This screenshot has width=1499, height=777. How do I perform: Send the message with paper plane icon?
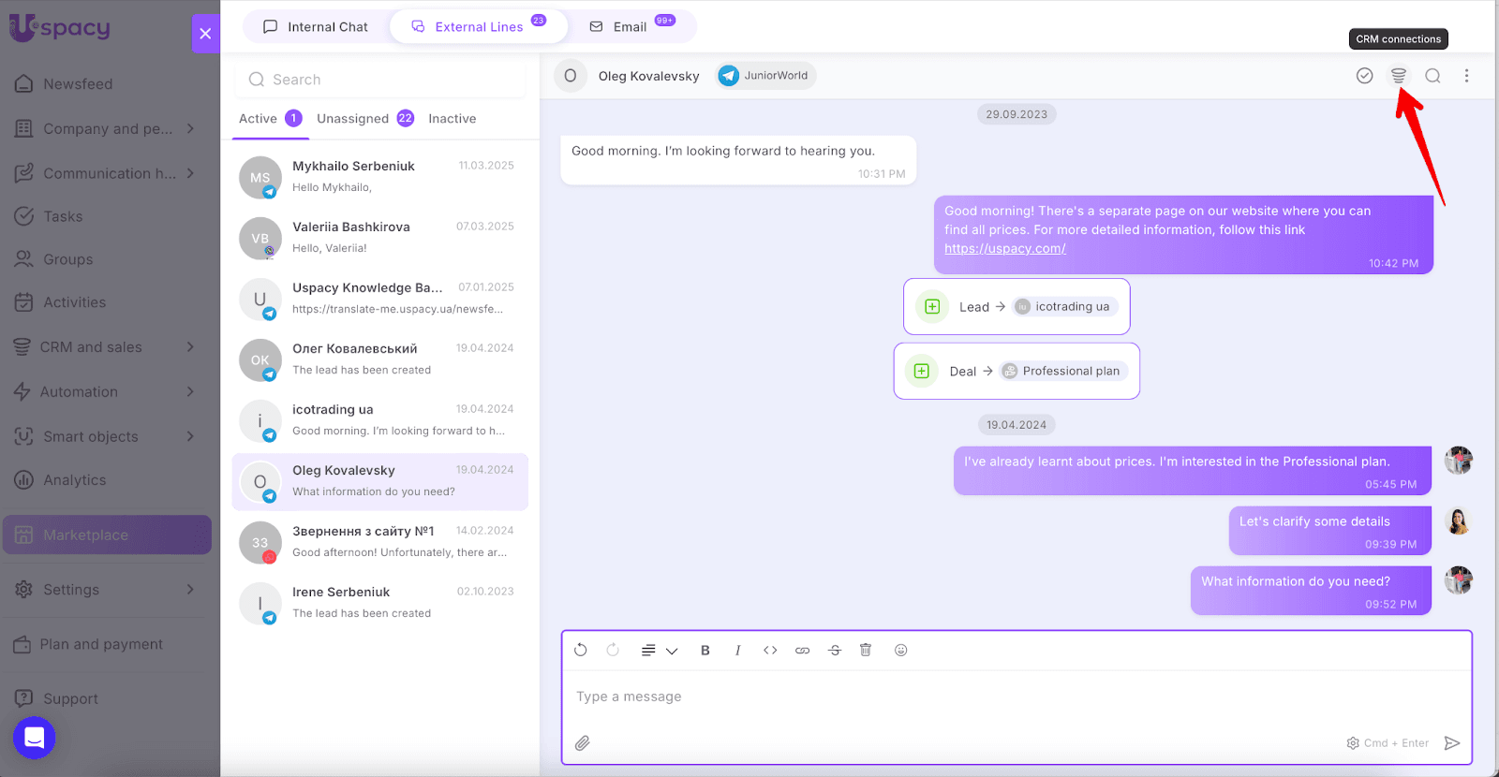click(1452, 743)
